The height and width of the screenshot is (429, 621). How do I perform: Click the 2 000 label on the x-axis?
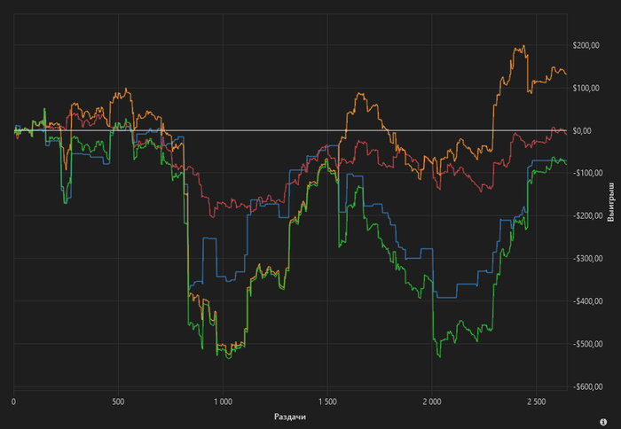[432, 402]
